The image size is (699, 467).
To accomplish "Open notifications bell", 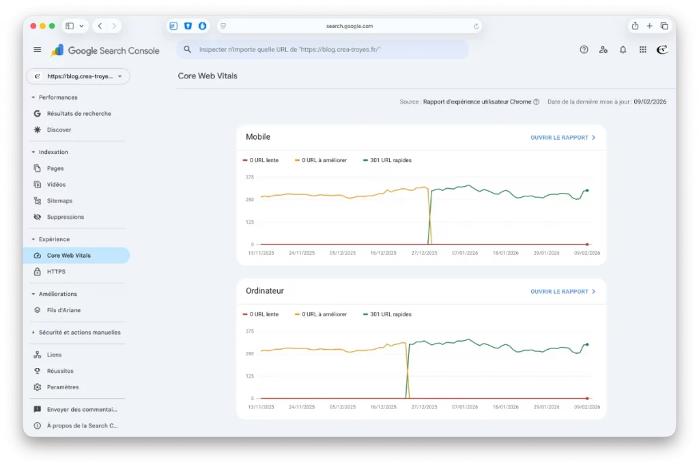I will point(623,49).
